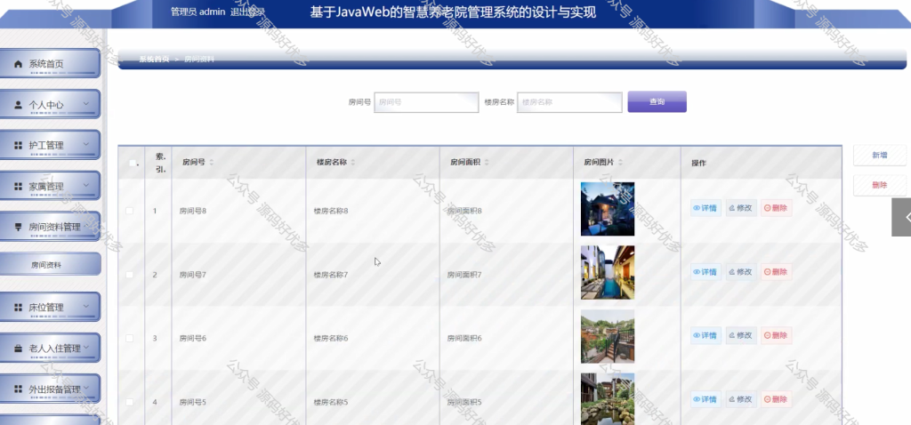Click 修改 for row 房间号8

point(741,208)
